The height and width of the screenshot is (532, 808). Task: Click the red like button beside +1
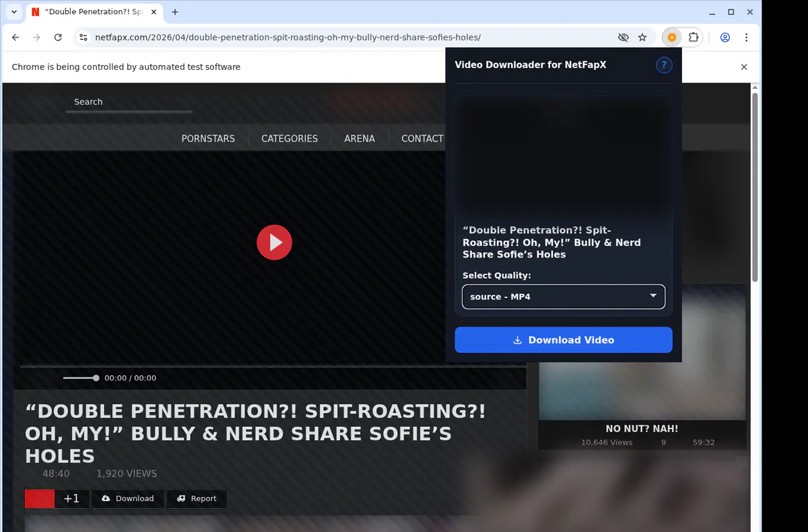40,498
